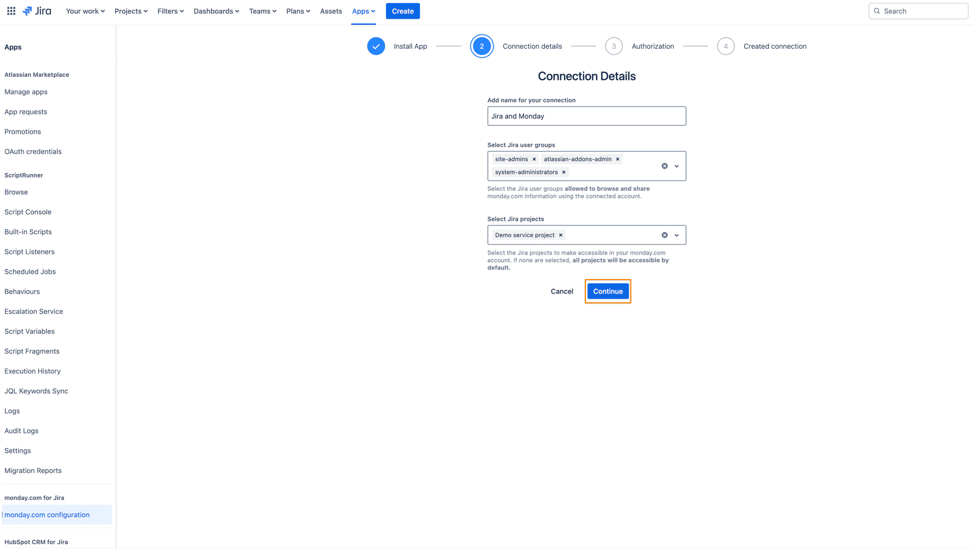Click the Jira logo
Viewport: 975px width, 550px height.
(37, 11)
